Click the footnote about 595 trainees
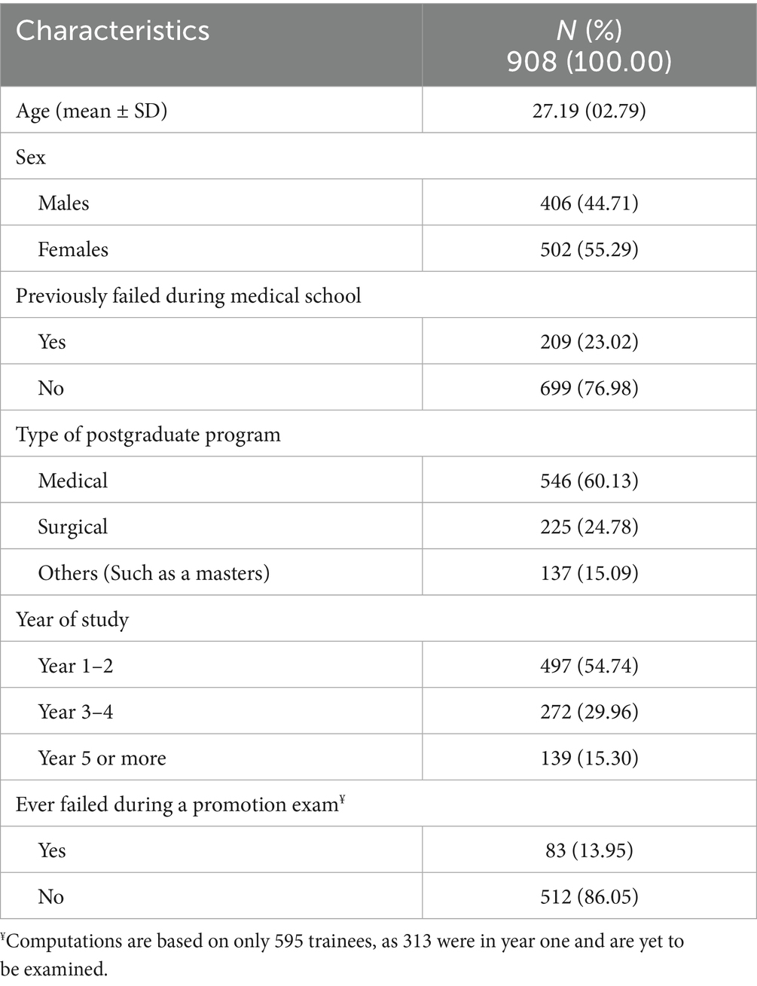 [350, 954]
